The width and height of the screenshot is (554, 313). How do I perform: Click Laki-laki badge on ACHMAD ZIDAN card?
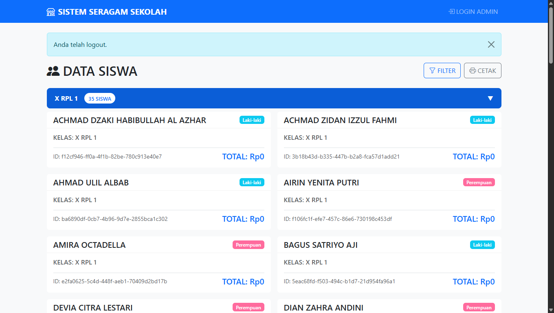pyautogui.click(x=482, y=120)
